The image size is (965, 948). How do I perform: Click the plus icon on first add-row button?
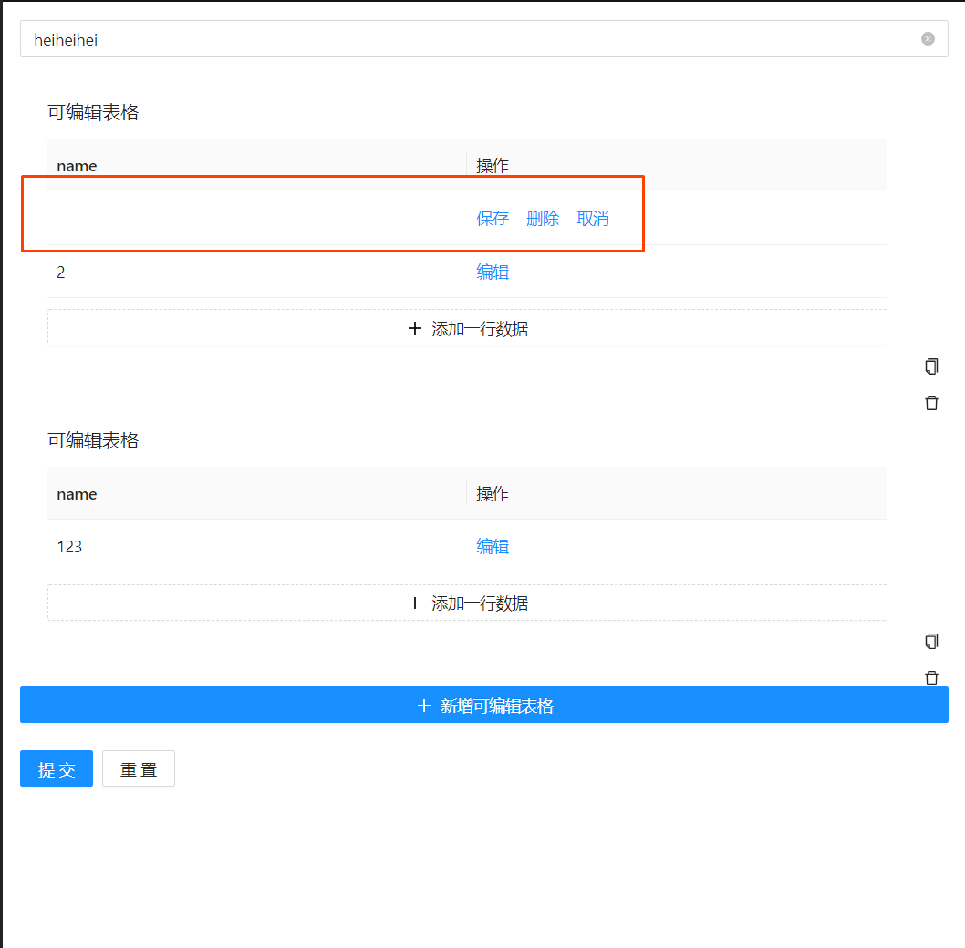point(415,328)
